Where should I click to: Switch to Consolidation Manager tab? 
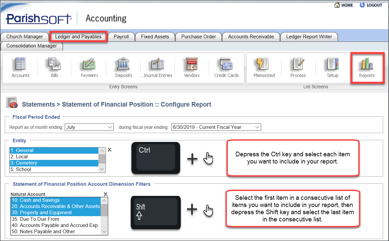[32, 46]
